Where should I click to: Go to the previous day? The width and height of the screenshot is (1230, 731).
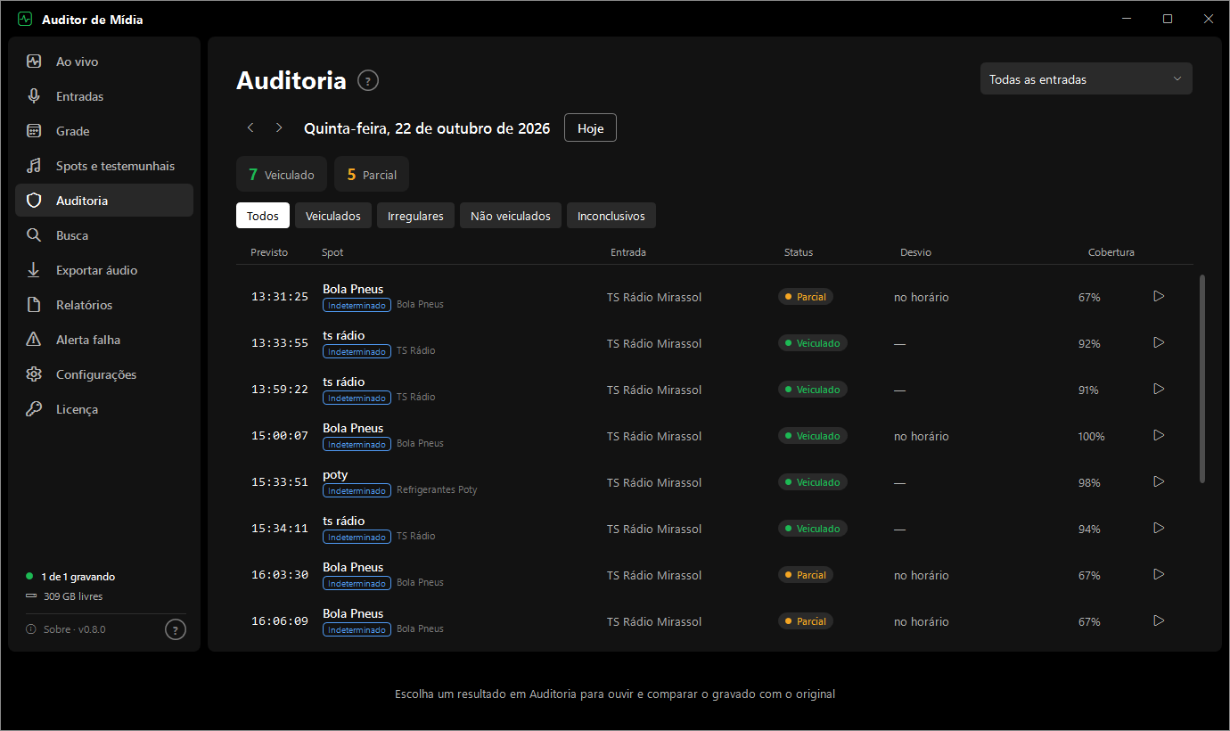click(250, 127)
